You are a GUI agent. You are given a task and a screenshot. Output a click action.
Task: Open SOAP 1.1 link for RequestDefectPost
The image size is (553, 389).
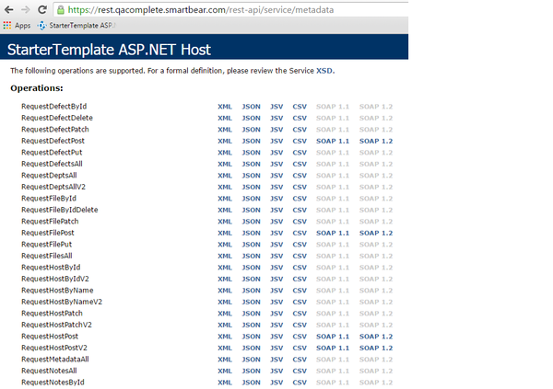333,142
